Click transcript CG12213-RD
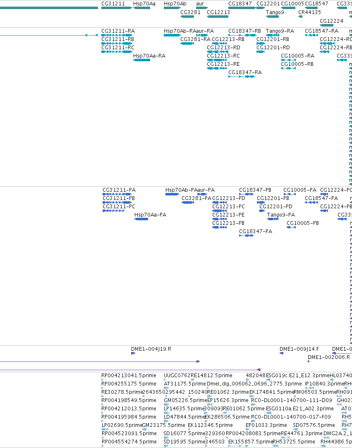 223,48
